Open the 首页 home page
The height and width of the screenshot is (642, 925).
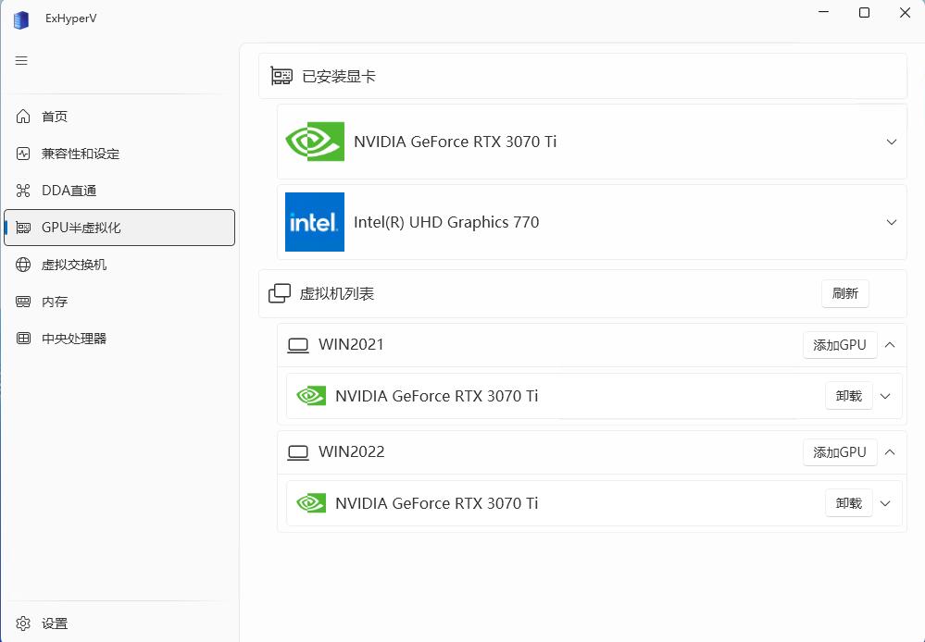pos(55,117)
